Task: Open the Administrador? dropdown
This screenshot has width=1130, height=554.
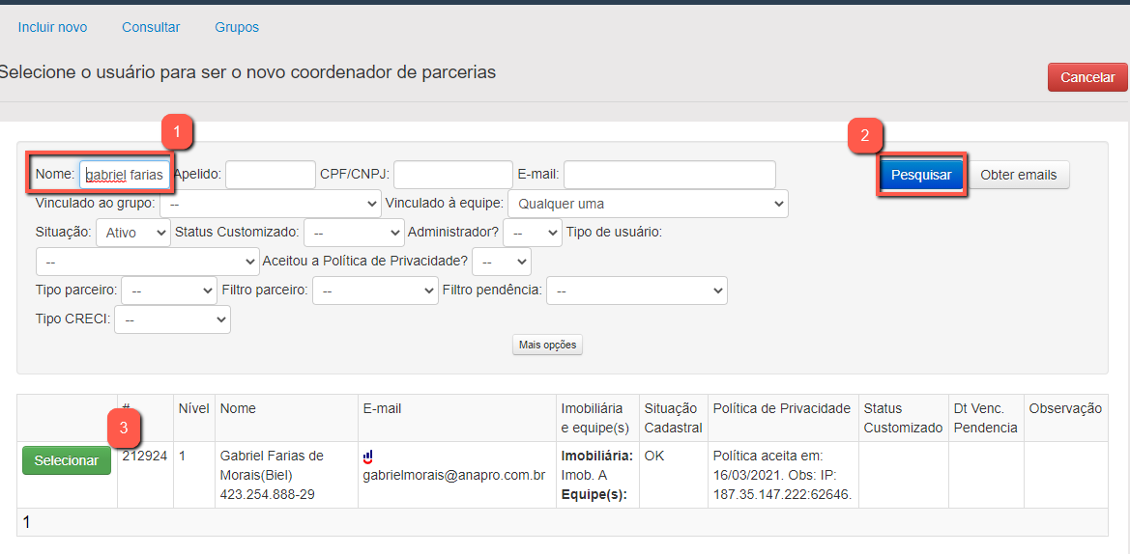Action: pos(532,233)
